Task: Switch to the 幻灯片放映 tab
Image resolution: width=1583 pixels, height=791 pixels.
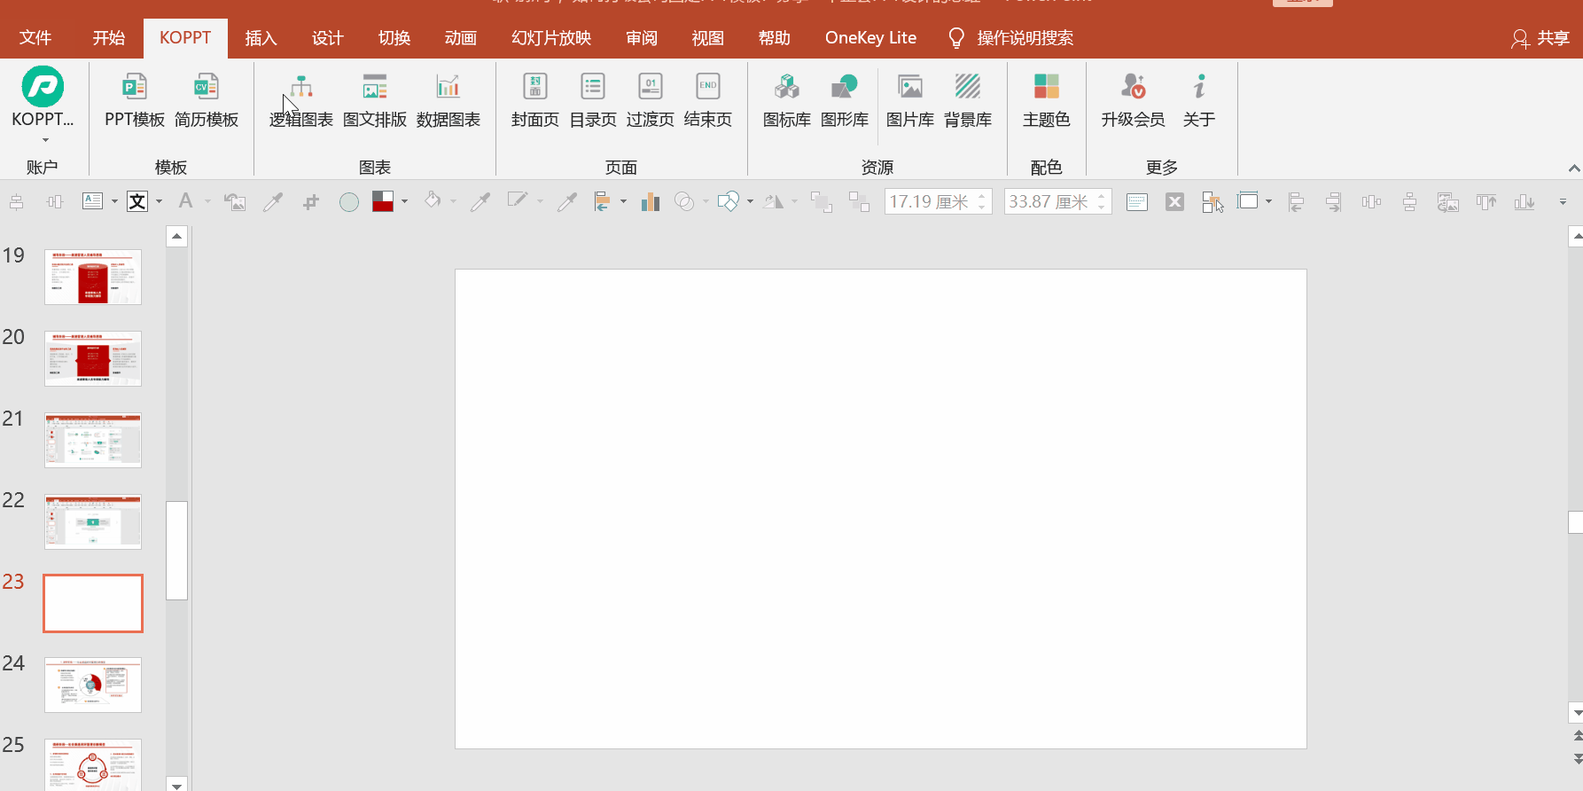Action: (551, 38)
